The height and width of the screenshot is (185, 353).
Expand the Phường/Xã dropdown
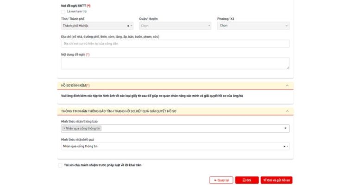click(253, 26)
